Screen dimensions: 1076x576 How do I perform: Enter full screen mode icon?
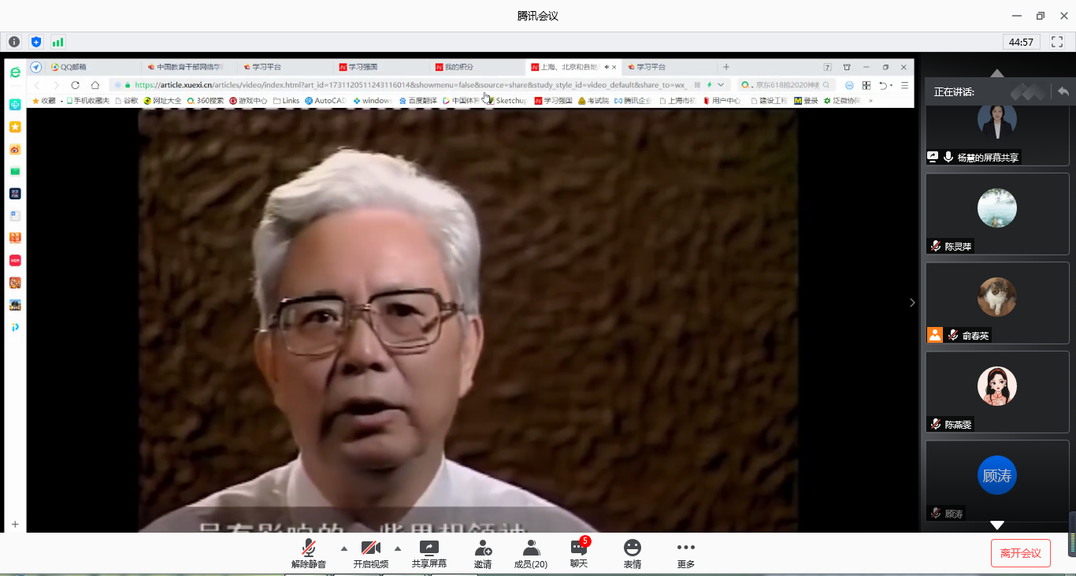click(x=1057, y=42)
